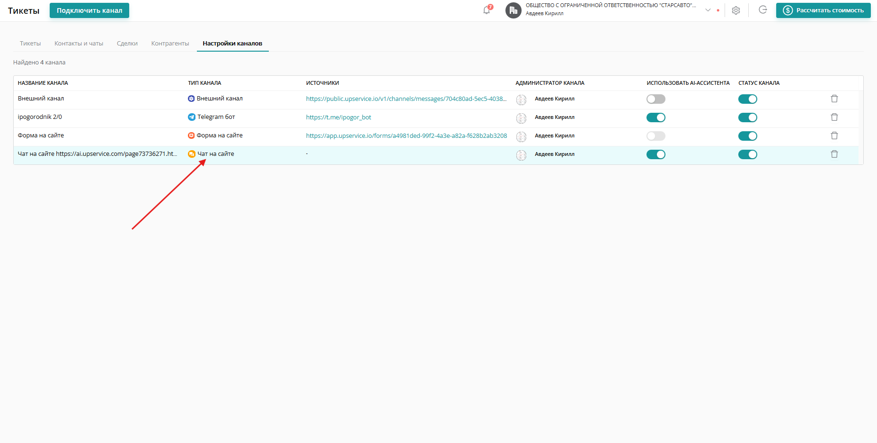Click the Использовать AI-ассистента column header
Viewport: 877px width, 443px height.
[x=688, y=83]
